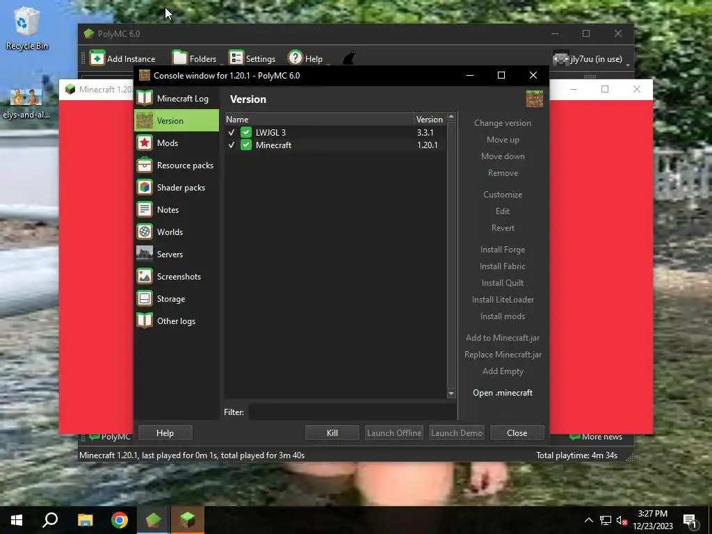Open Help in PolyMC toolbar
This screenshot has width=712, height=534.
point(306,58)
